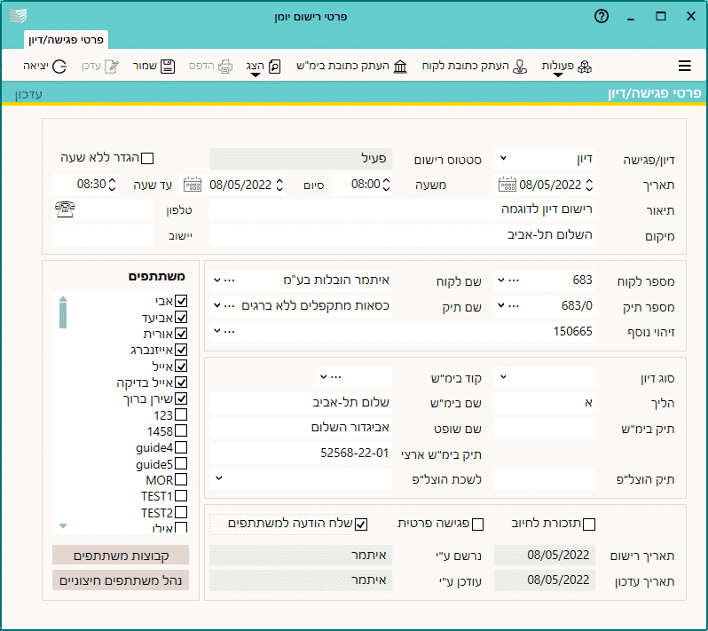
Task: Click the application logo icon
Action: (x=19, y=16)
